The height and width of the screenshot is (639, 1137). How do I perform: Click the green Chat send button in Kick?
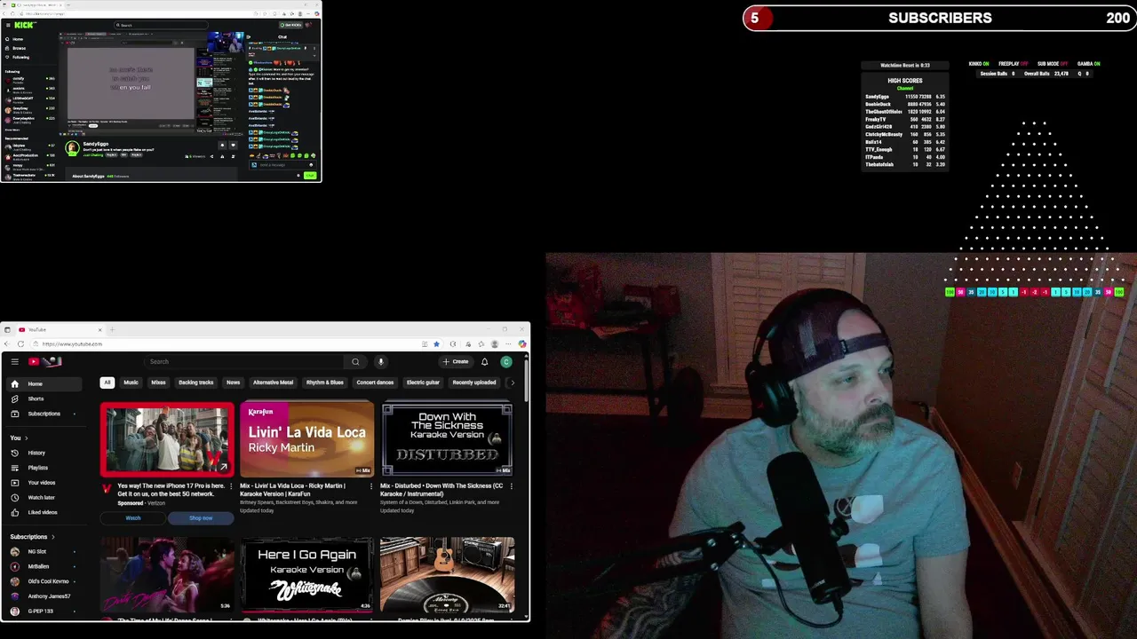coord(309,175)
